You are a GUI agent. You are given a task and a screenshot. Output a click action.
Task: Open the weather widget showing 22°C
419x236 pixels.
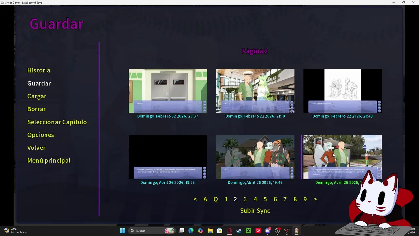pyautogui.click(x=15, y=231)
